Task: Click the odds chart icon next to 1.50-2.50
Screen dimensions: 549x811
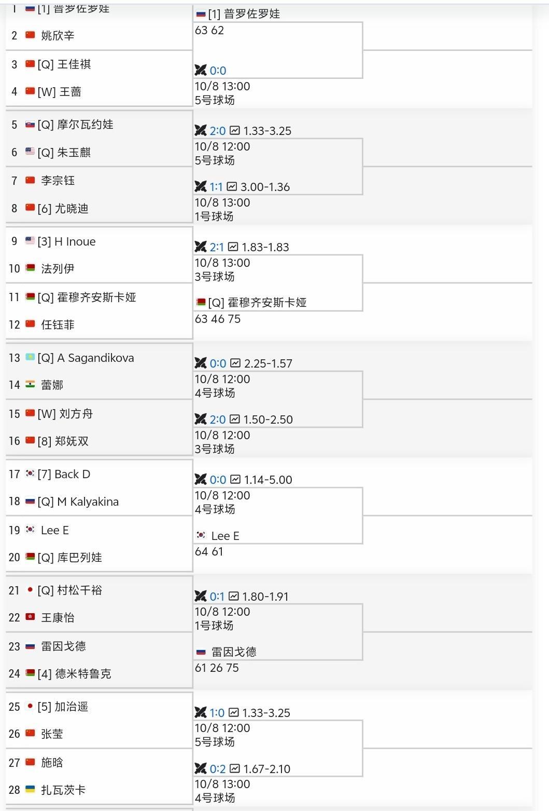Action: click(235, 419)
